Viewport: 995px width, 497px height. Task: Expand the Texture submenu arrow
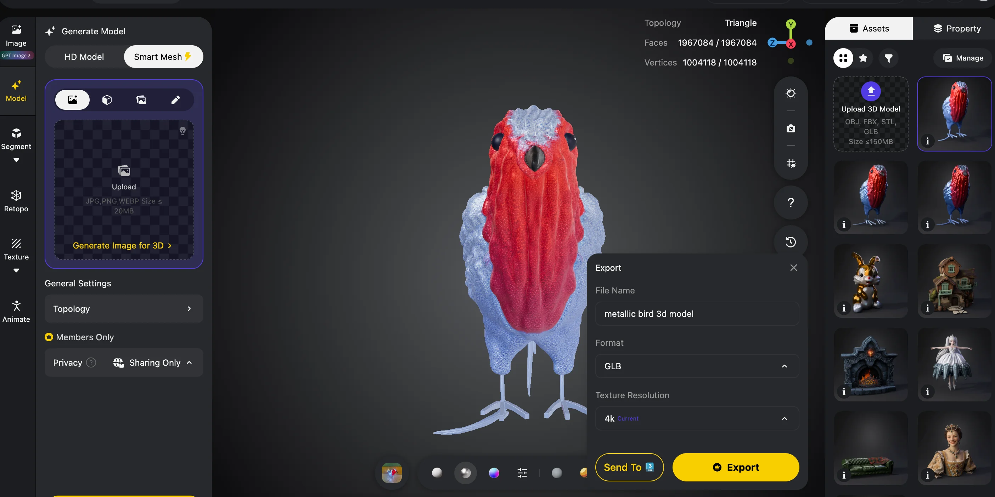coord(16,270)
